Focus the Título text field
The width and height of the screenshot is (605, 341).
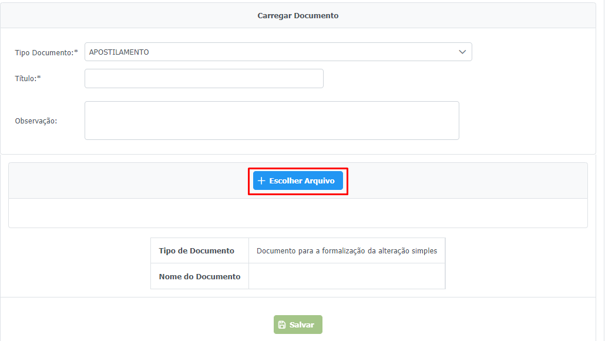click(x=204, y=79)
